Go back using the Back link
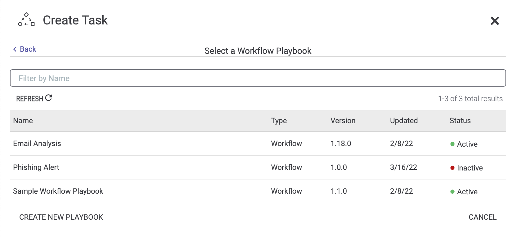The width and height of the screenshot is (516, 237). 24,49
